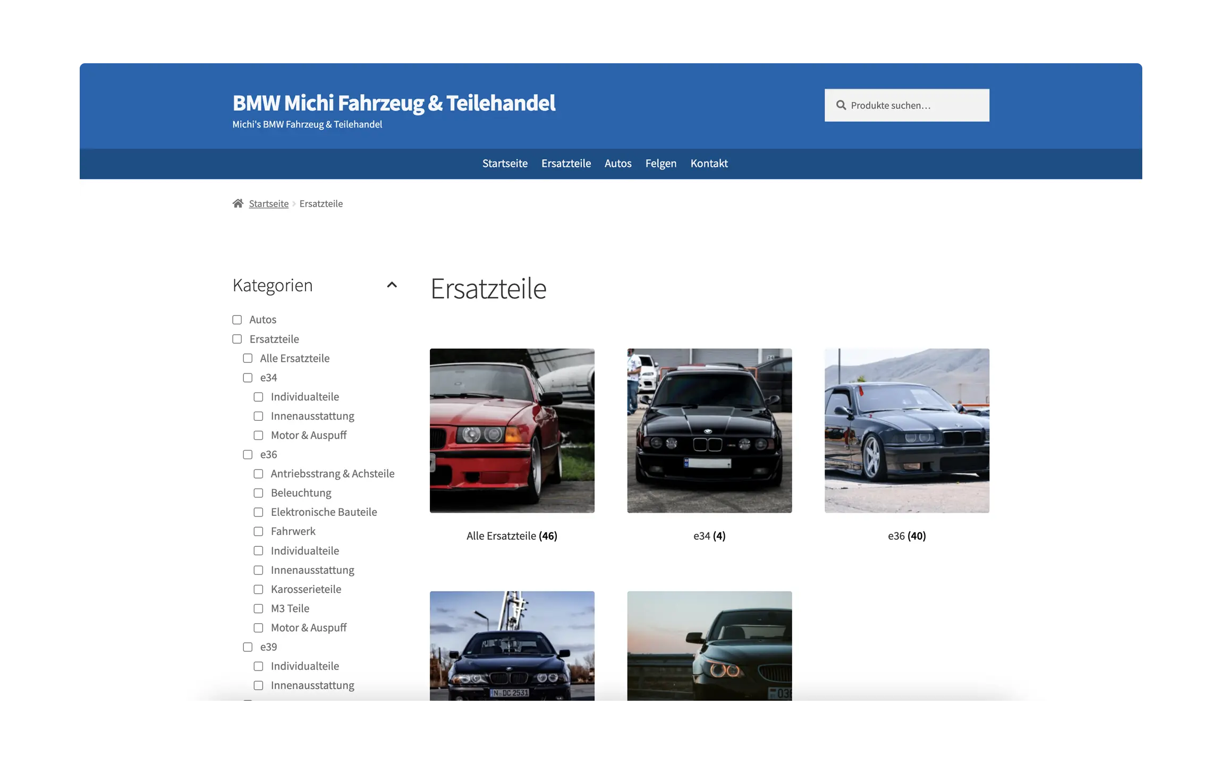Click the dark e36 car thumbnail
1222x764 pixels.
(x=906, y=430)
